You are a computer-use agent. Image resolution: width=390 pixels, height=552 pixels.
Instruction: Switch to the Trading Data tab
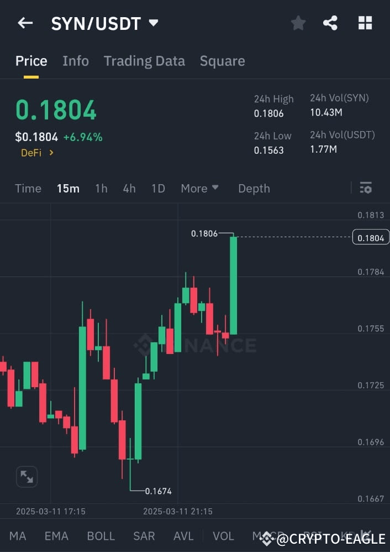tap(144, 61)
